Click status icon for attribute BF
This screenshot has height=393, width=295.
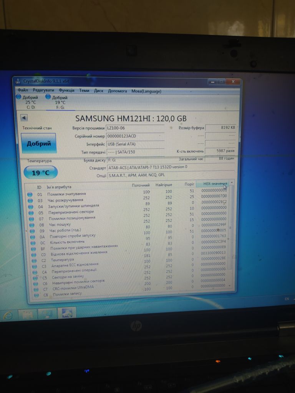tap(34, 249)
